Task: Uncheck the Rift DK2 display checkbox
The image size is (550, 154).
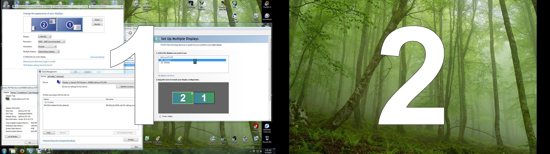Action: coord(162,63)
